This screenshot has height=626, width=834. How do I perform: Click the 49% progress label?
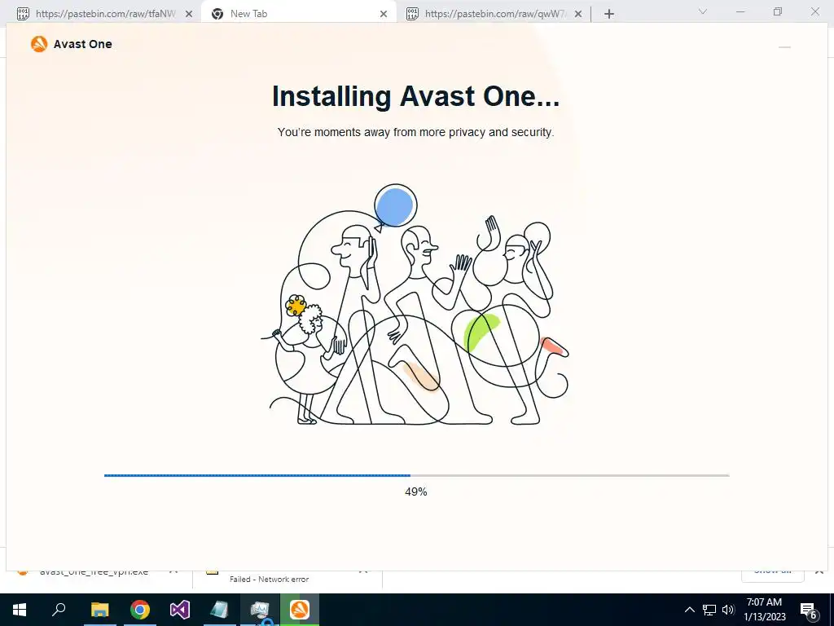(416, 492)
